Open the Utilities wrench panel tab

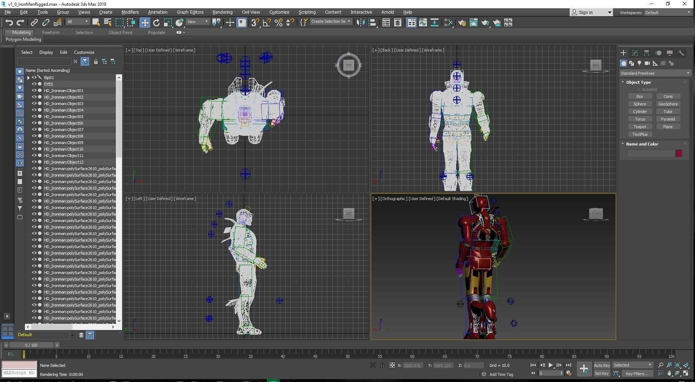681,53
